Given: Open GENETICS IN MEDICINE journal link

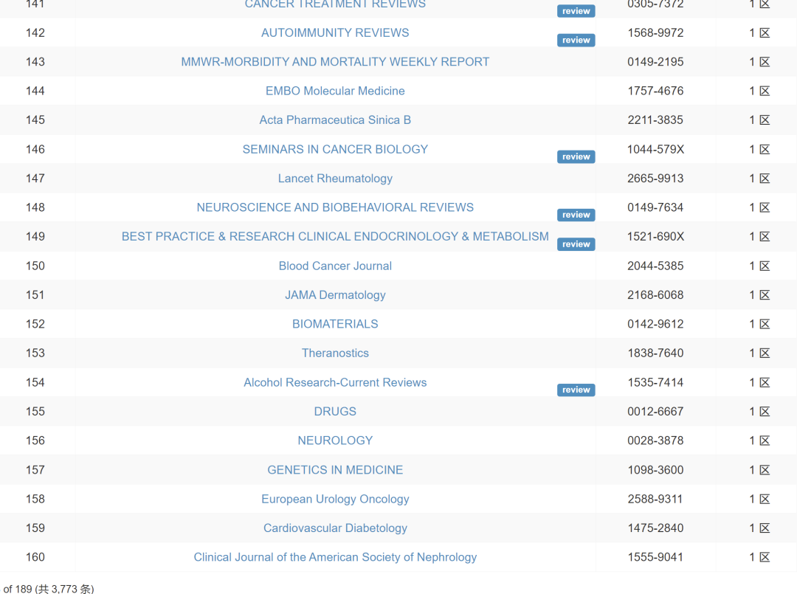Looking at the screenshot, I should (335, 469).
